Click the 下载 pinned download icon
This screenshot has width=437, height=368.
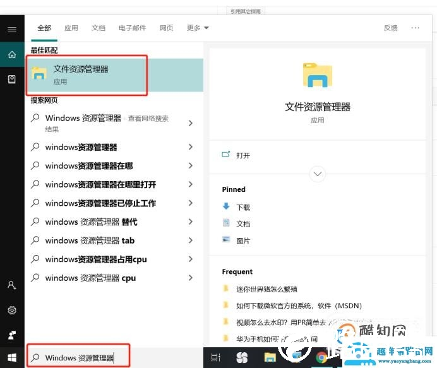[x=226, y=206]
